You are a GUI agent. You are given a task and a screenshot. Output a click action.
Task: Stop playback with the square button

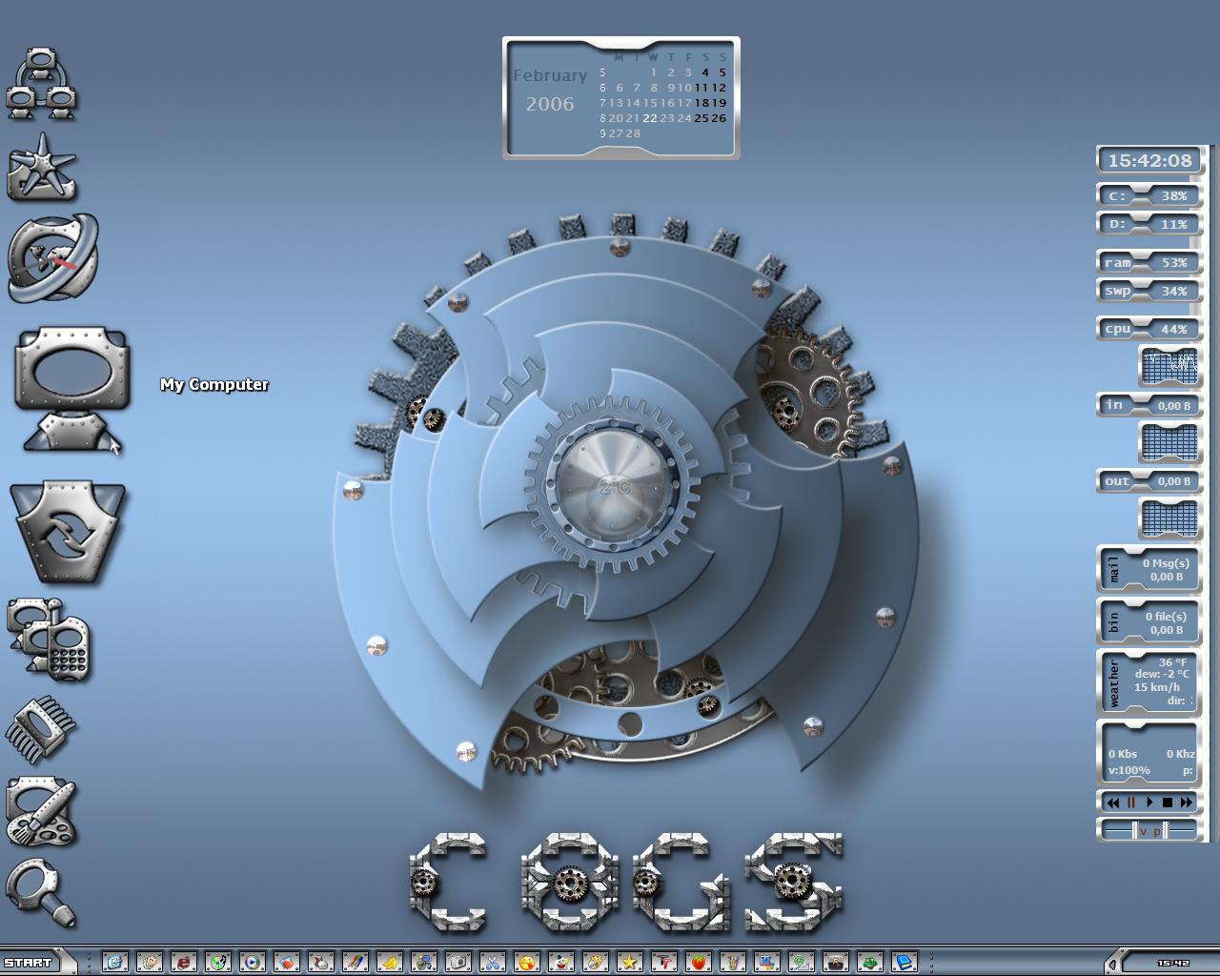point(1168,803)
